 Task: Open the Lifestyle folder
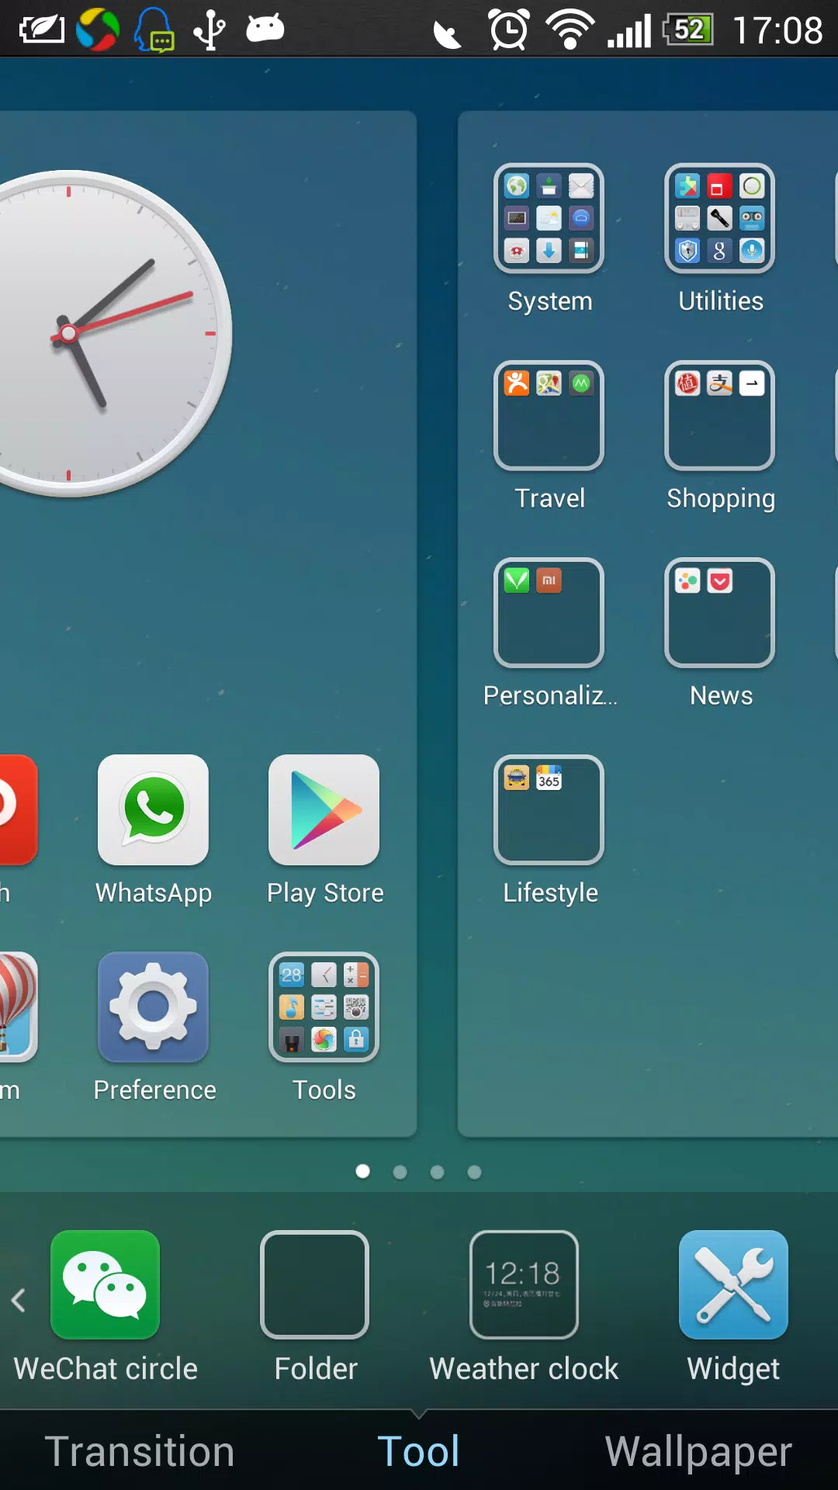pyautogui.click(x=549, y=809)
